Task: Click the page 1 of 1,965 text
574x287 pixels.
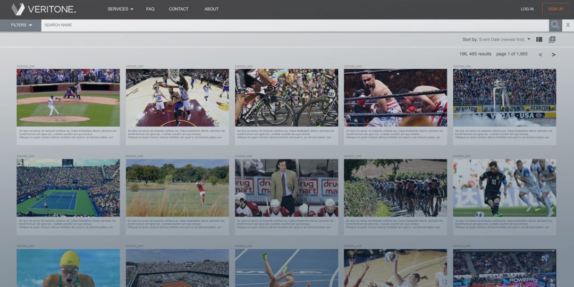Action: 512,54
